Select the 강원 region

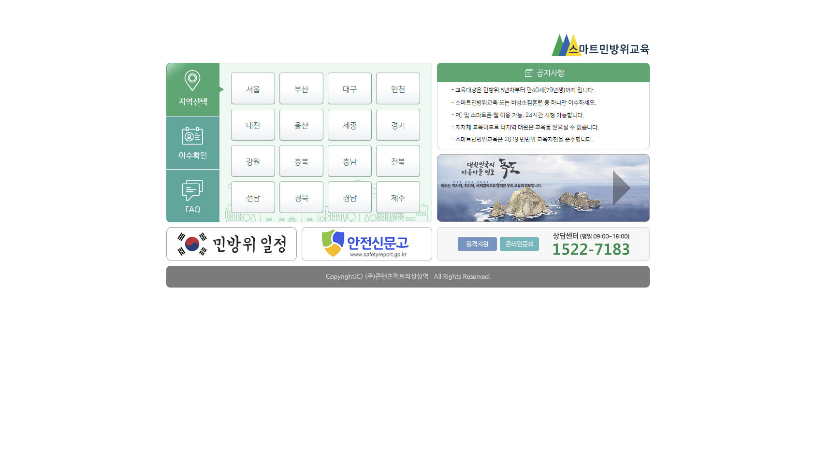(x=253, y=160)
